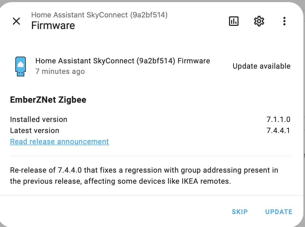Click the Installed version label
Image resolution: width=305 pixels, height=227 pixels.
click(39, 119)
